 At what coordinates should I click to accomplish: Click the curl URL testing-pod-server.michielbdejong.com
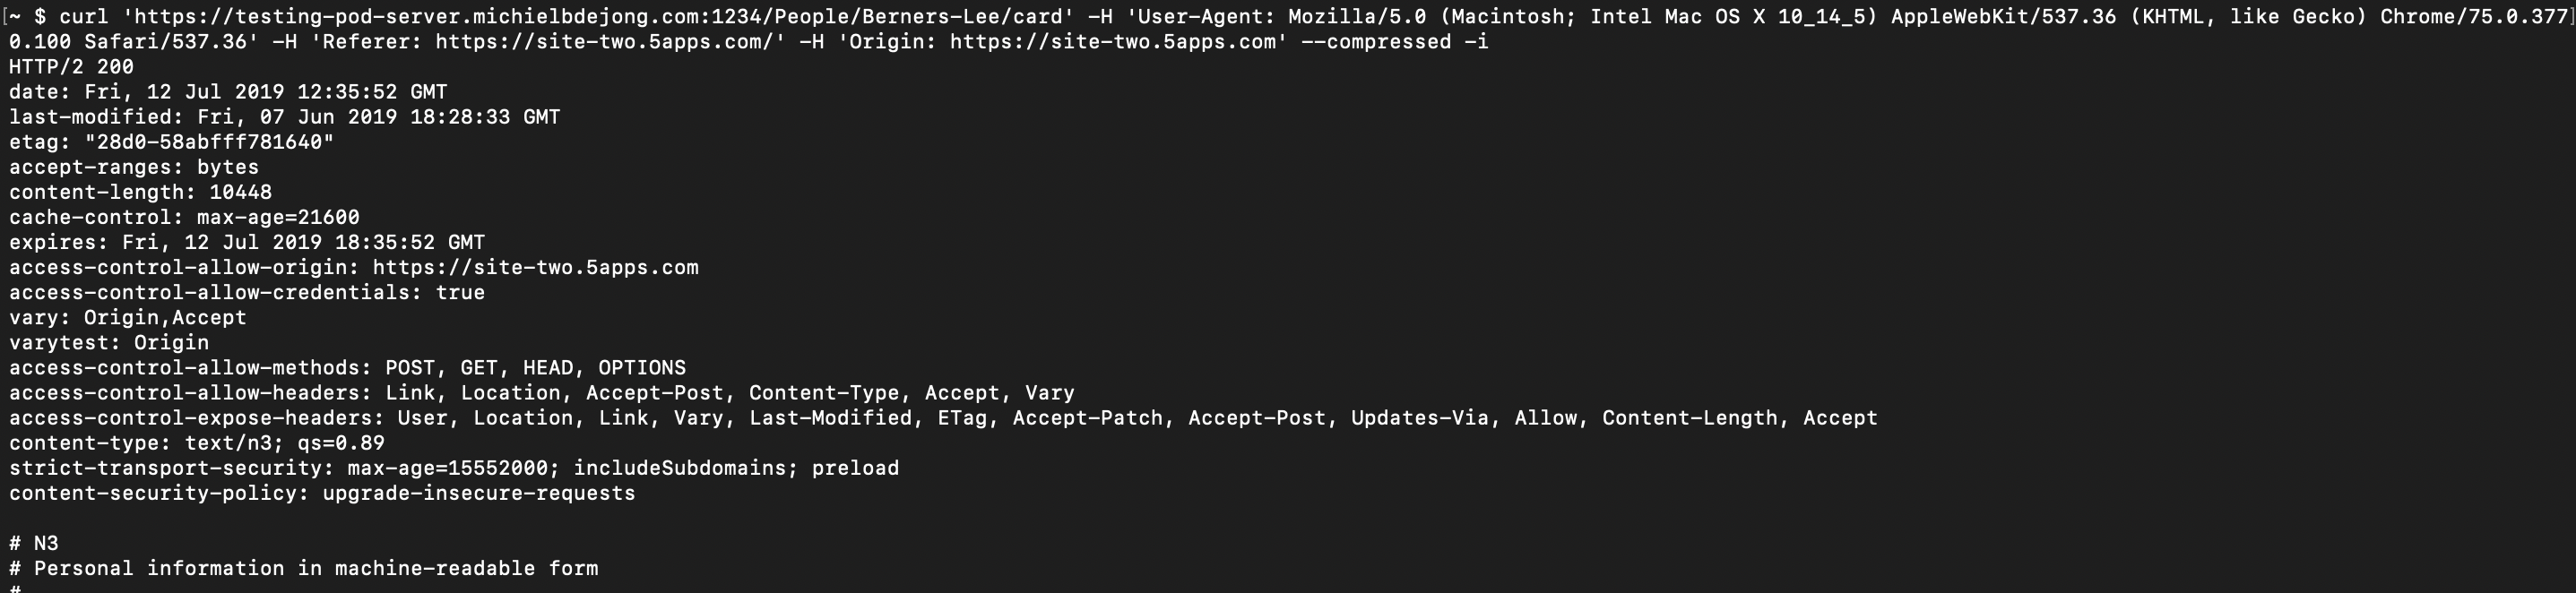(597, 17)
